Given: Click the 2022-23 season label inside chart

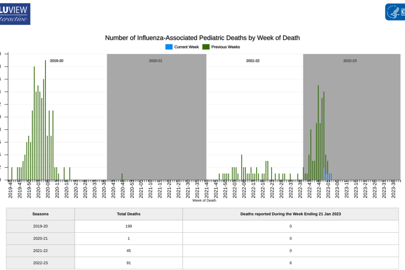Looking at the screenshot, I should click(350, 61).
